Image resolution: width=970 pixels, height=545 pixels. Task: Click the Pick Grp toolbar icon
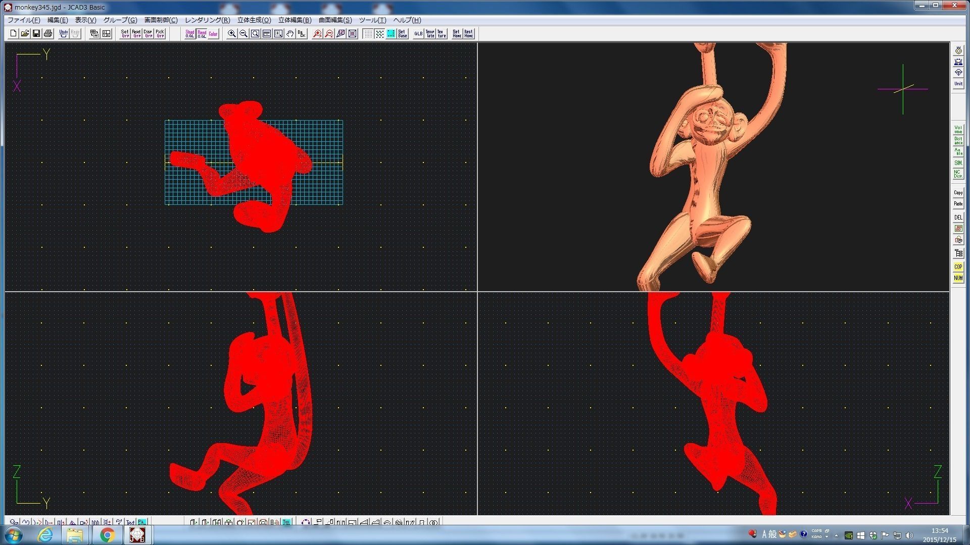pyautogui.click(x=160, y=34)
